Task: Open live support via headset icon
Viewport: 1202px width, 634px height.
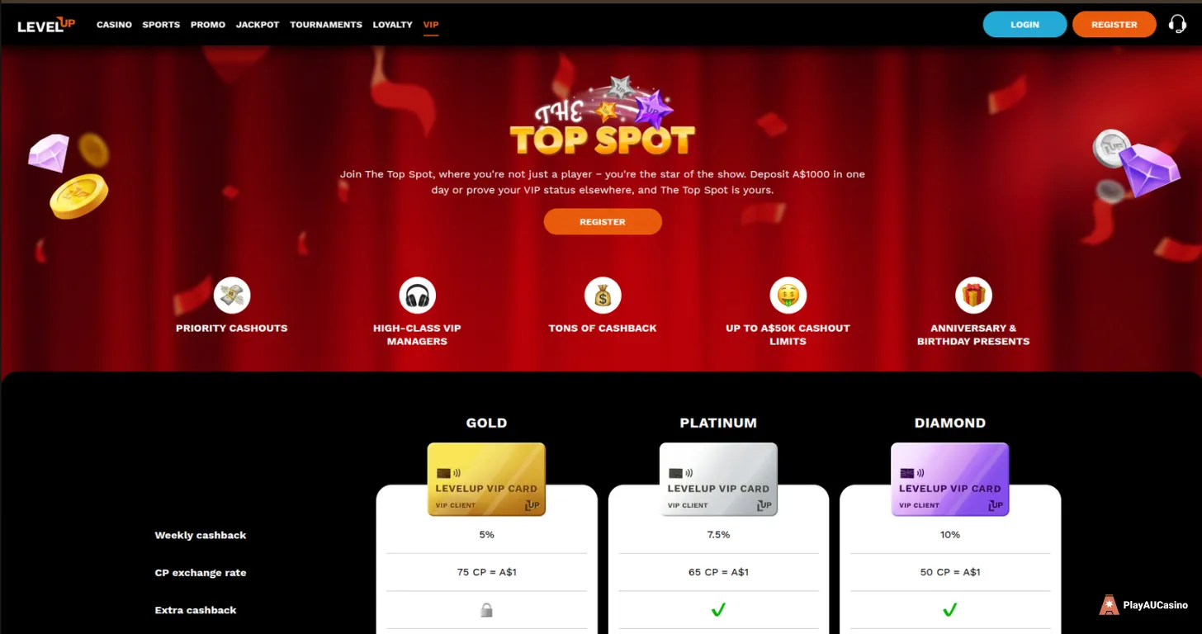Action: pos(1177,24)
